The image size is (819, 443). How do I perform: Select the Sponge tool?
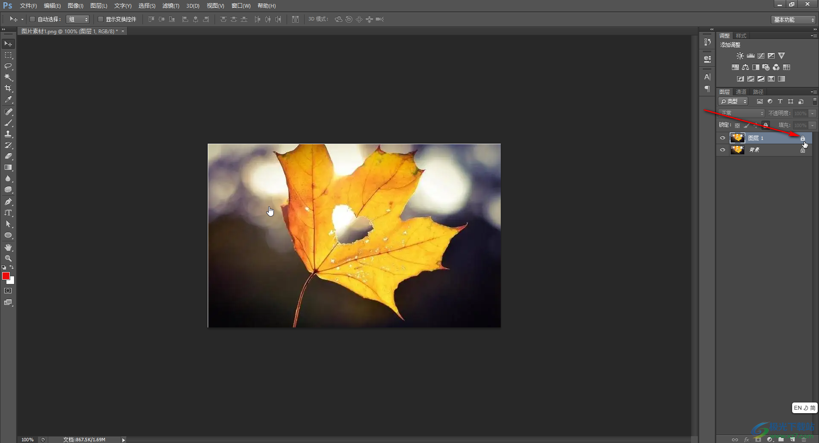(x=8, y=190)
